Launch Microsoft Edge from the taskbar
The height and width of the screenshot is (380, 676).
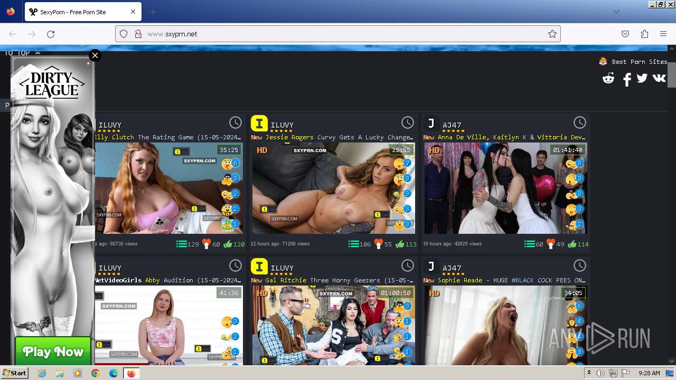[x=113, y=373]
